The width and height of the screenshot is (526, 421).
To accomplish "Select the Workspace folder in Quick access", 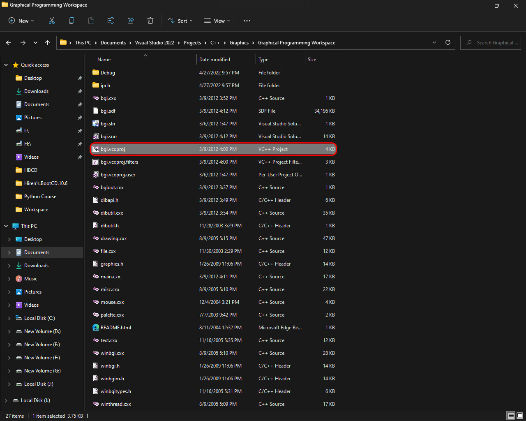I will pos(36,210).
